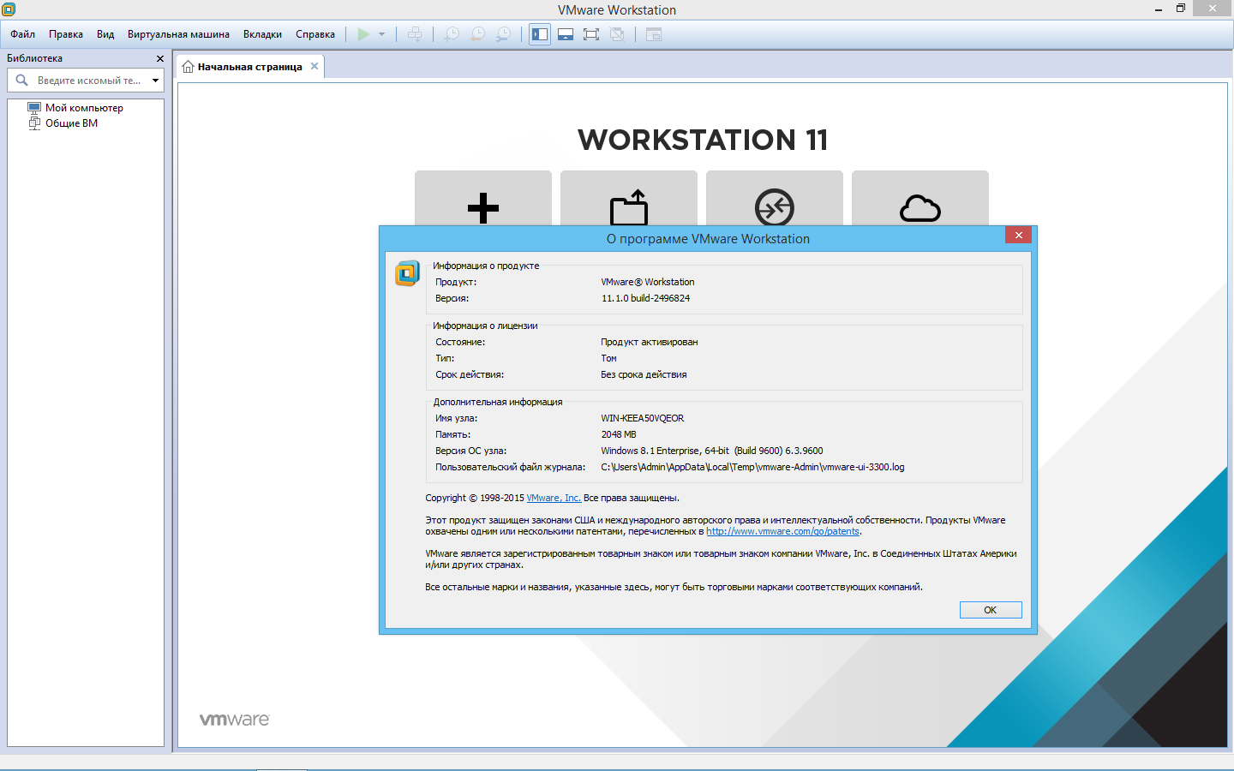1234x771 pixels.
Task: Toggle the library sidebar view icon
Action: click(x=540, y=34)
